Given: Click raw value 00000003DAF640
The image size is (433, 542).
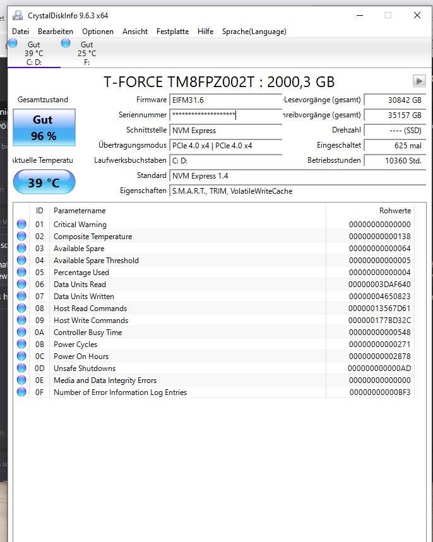Looking at the screenshot, I should point(379,285).
